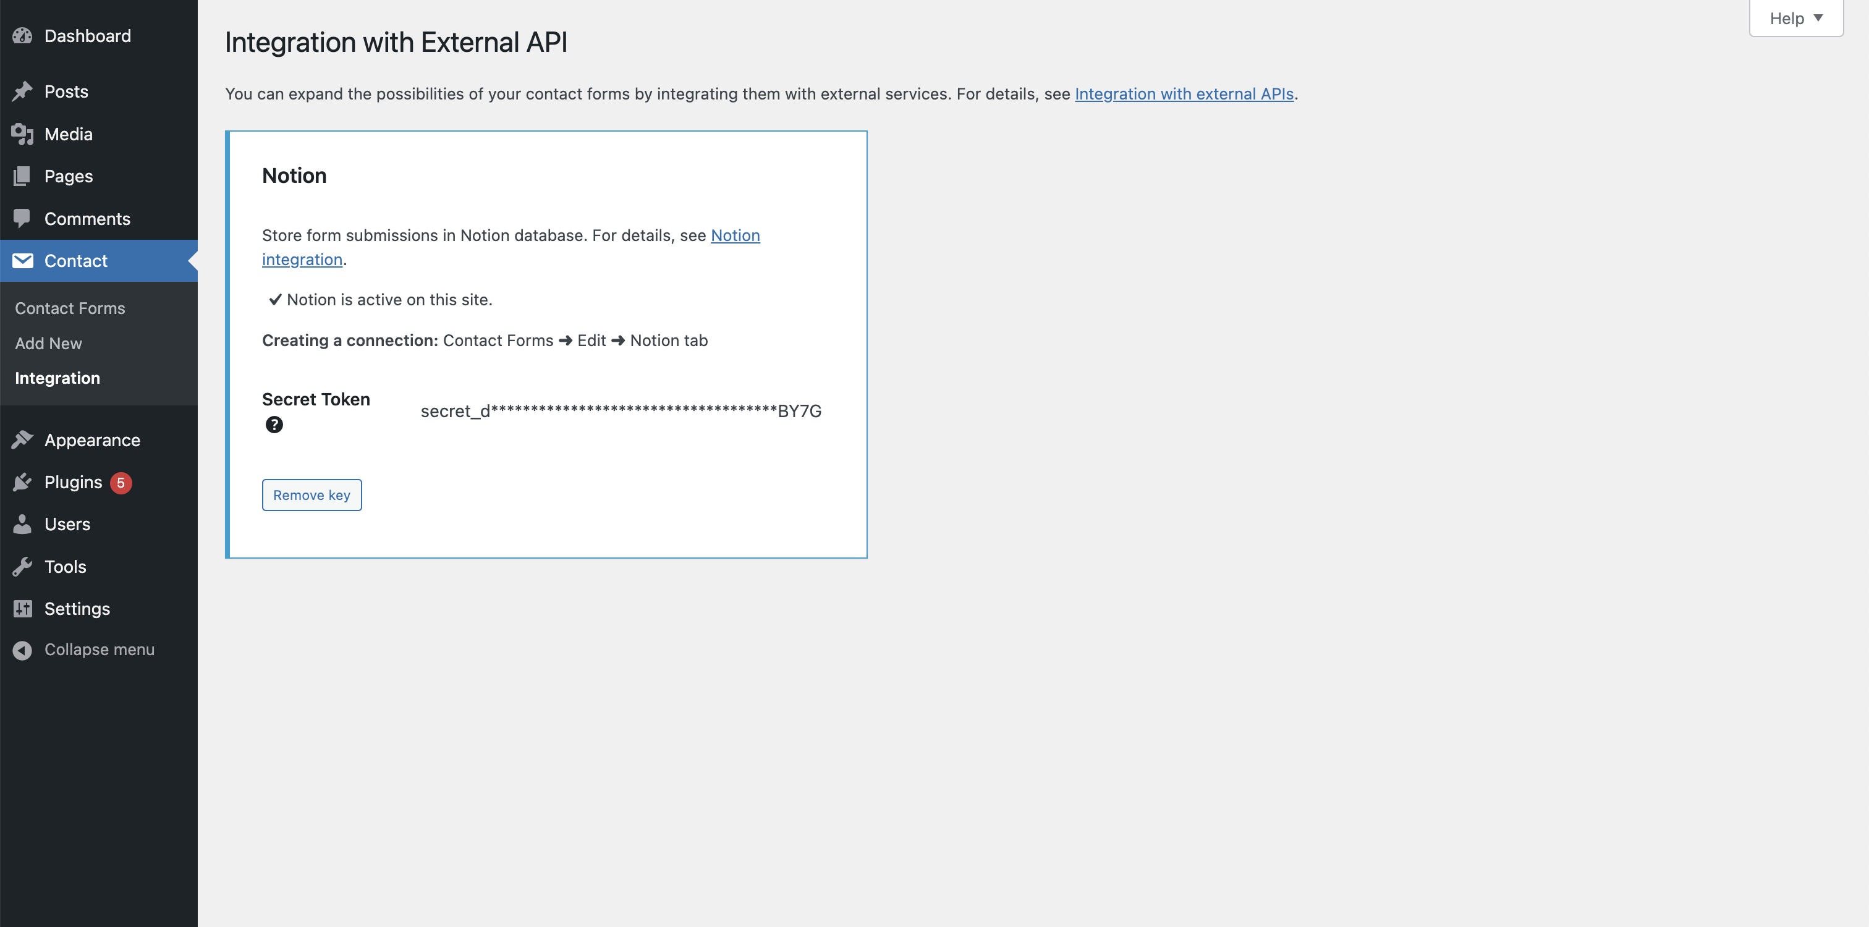The height and width of the screenshot is (927, 1869).
Task: Click the masked secret token value
Action: [x=621, y=411]
